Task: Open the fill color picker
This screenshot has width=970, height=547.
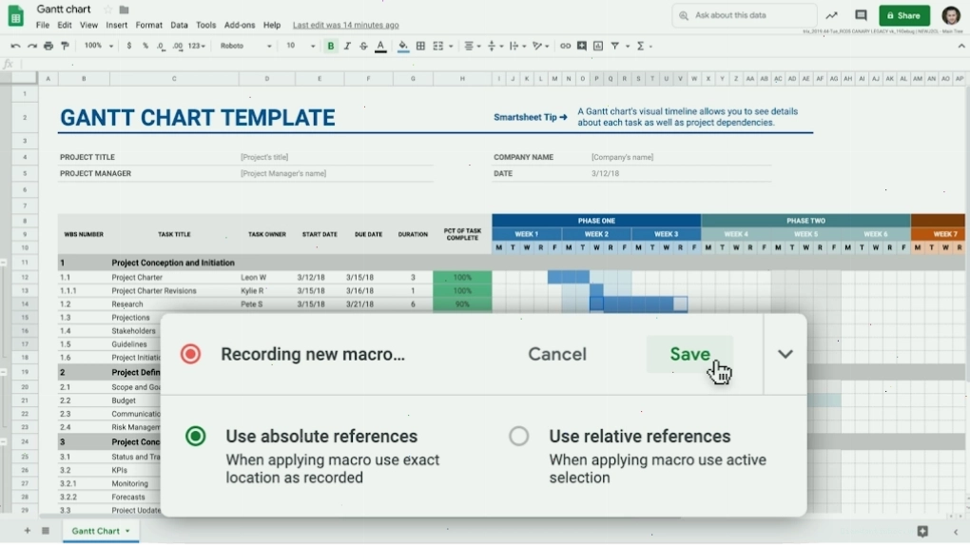Action: pyautogui.click(x=402, y=46)
